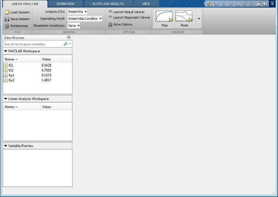The height and width of the screenshot is (197, 278).
Task: Select the Kp1 variable name
Action: click(11, 75)
